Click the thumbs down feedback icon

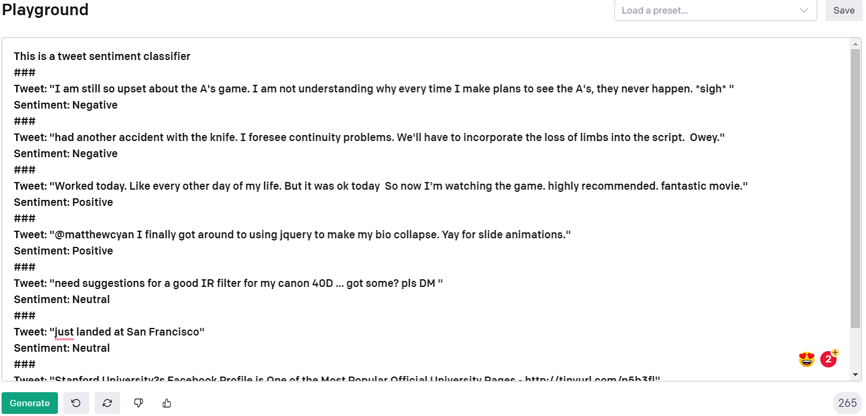(139, 403)
